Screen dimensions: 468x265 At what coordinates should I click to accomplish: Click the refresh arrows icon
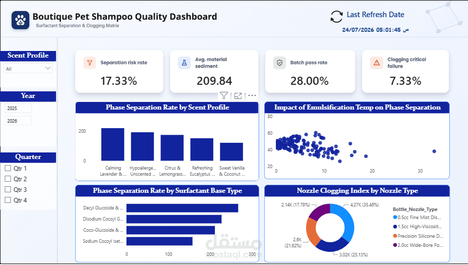[x=336, y=17]
